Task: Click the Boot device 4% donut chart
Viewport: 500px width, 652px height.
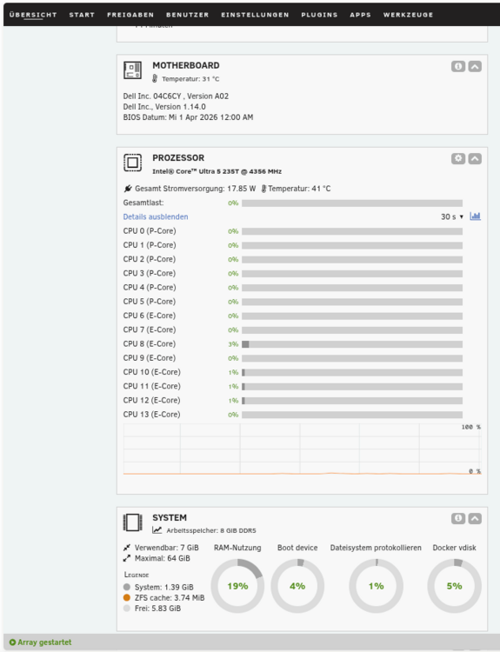Action: tap(297, 586)
